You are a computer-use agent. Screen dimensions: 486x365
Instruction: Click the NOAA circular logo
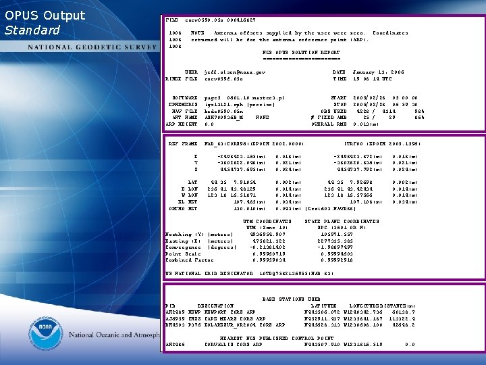click(x=46, y=334)
